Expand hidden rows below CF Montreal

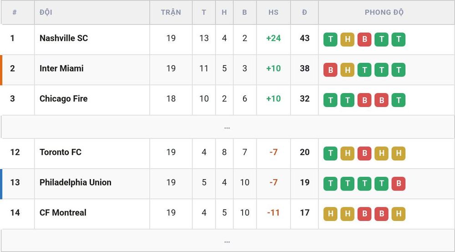click(227, 241)
